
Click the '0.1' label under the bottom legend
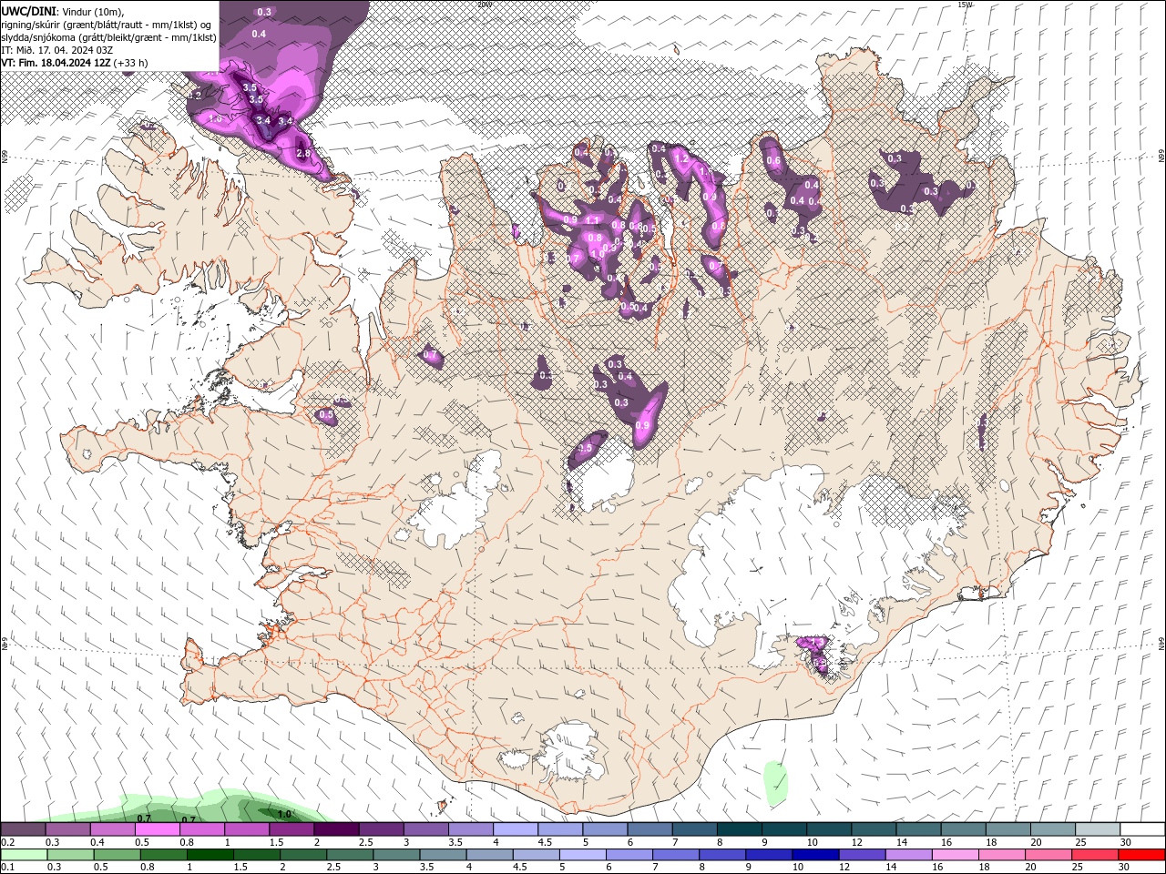coord(7,868)
